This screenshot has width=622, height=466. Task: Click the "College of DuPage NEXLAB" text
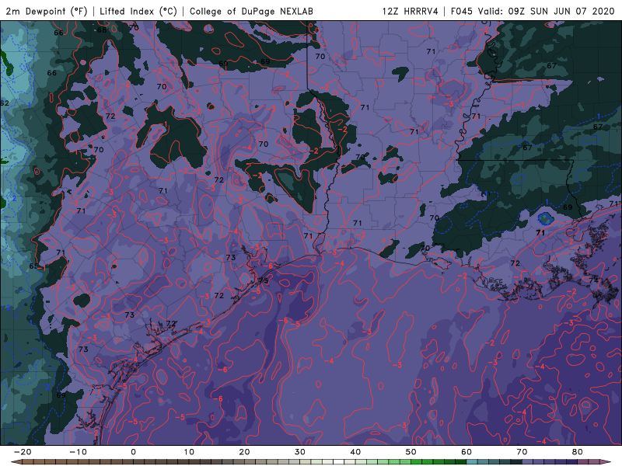[251, 11]
